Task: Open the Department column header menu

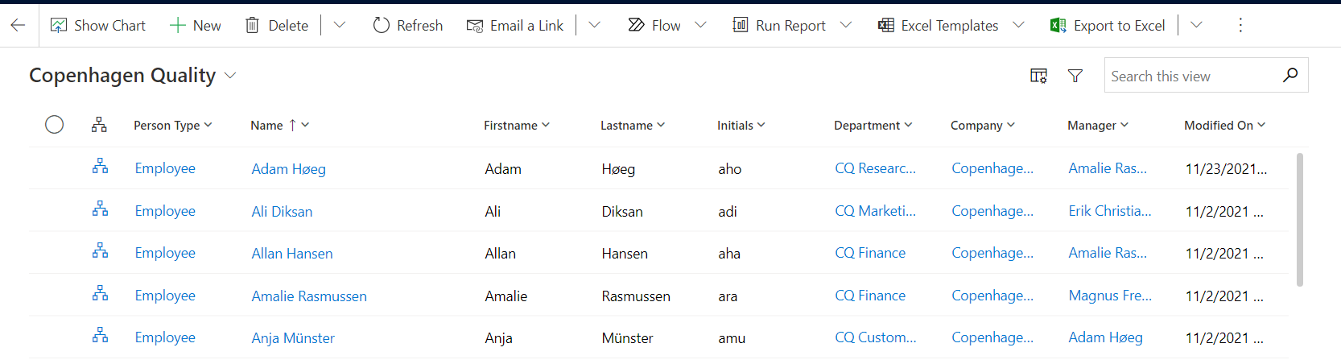Action: pos(873,126)
